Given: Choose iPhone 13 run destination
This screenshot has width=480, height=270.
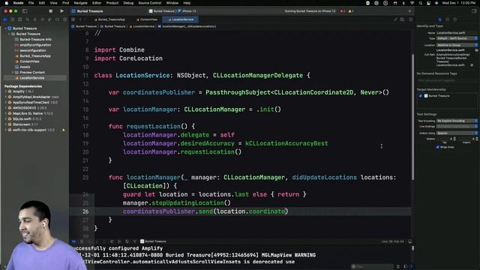Looking at the screenshot, I should tap(187, 11).
